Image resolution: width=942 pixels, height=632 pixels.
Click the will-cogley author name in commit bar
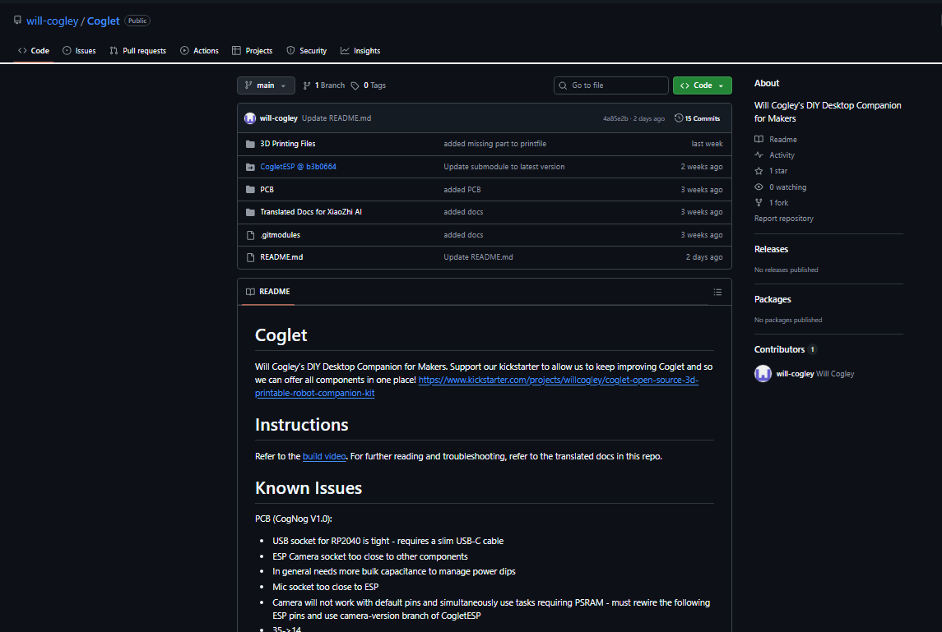tap(279, 118)
